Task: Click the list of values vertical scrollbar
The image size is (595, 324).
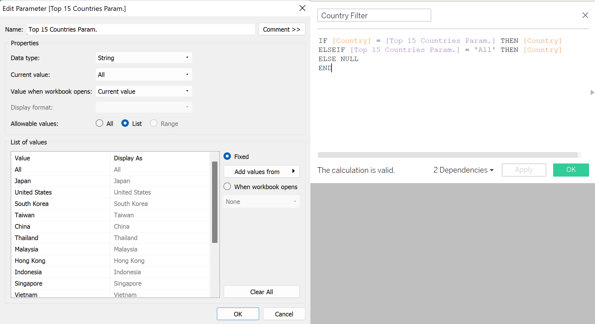Action: point(215,202)
